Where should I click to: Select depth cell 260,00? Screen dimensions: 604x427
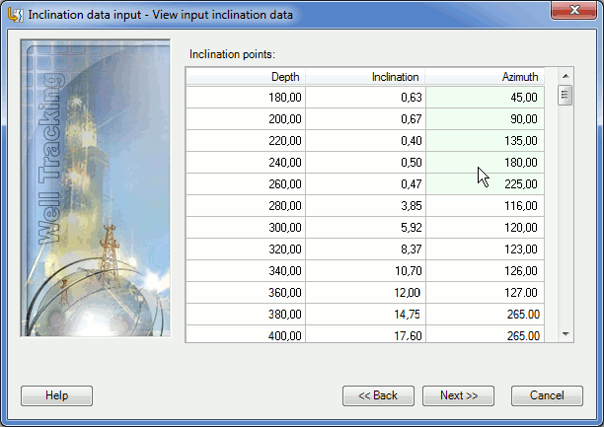coord(246,184)
